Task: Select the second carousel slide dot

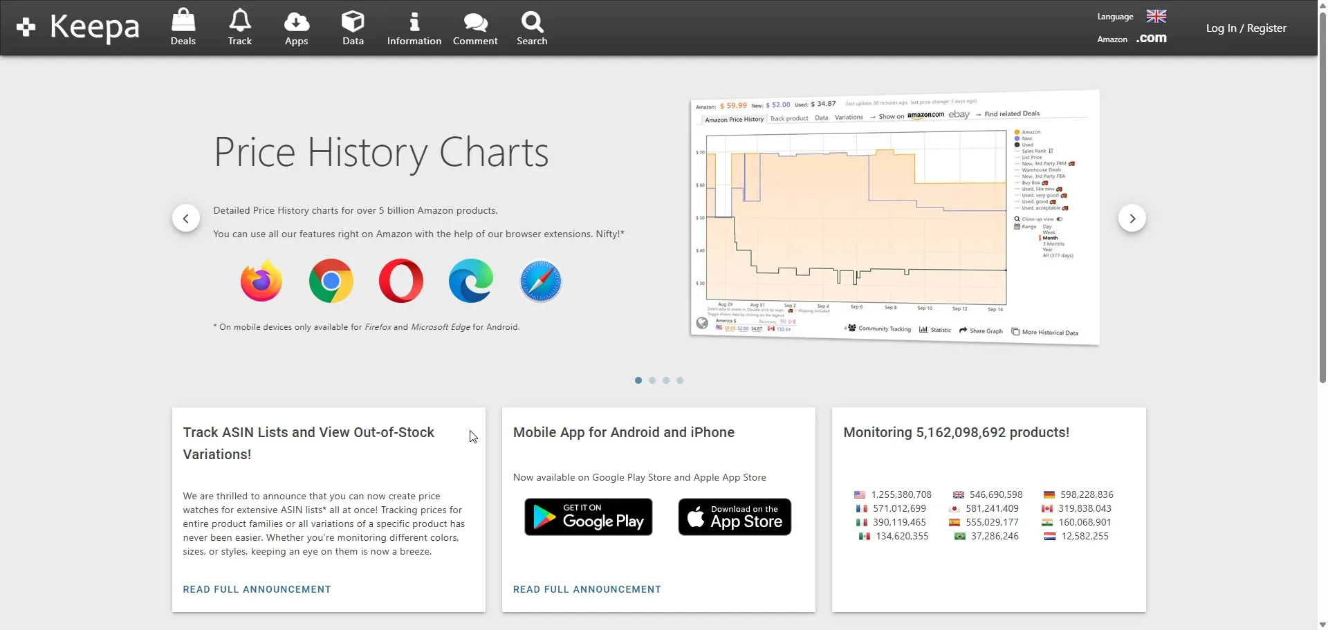Action: click(652, 380)
